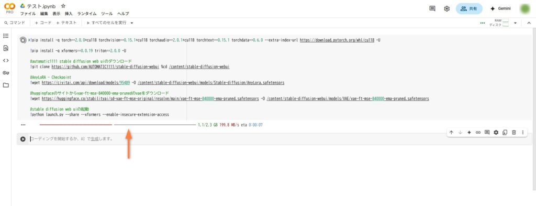Move the cell down
This screenshot has width=536, height=206.
click(460, 133)
